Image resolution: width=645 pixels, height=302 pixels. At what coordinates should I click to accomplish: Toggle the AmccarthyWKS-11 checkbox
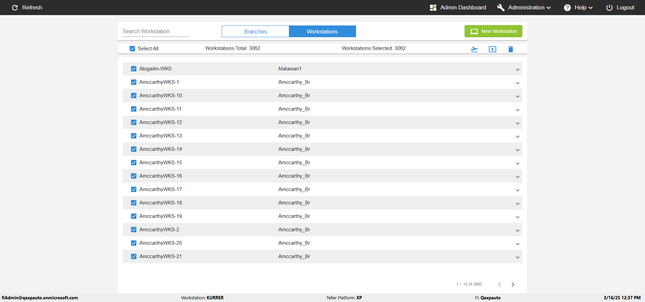(134, 109)
